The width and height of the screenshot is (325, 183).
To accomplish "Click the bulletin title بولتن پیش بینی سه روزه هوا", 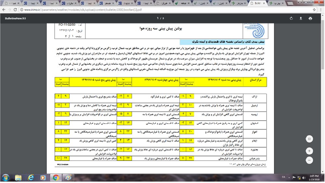I will (161, 29).
